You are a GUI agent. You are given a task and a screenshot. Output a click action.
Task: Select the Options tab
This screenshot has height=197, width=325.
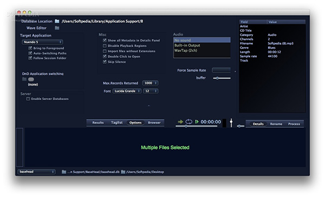point(135,123)
